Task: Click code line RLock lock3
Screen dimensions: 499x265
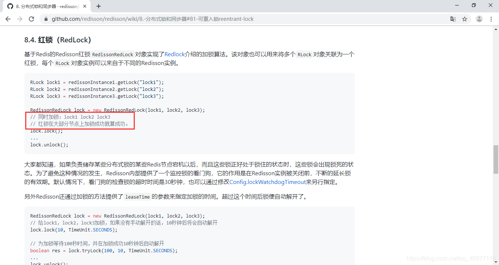Action: tap(97, 96)
